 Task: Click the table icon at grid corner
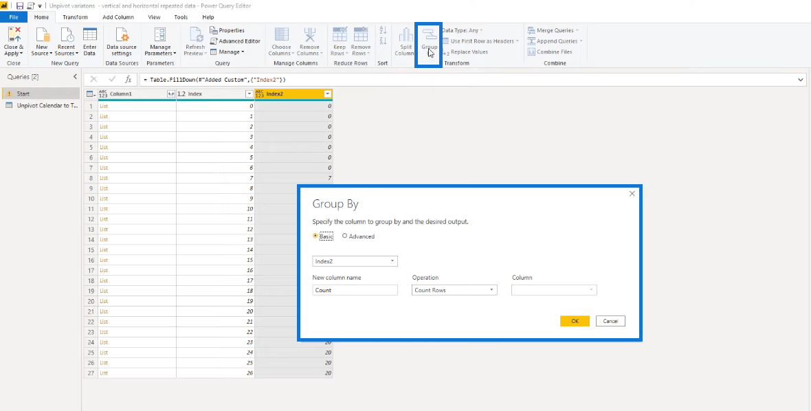(91, 94)
